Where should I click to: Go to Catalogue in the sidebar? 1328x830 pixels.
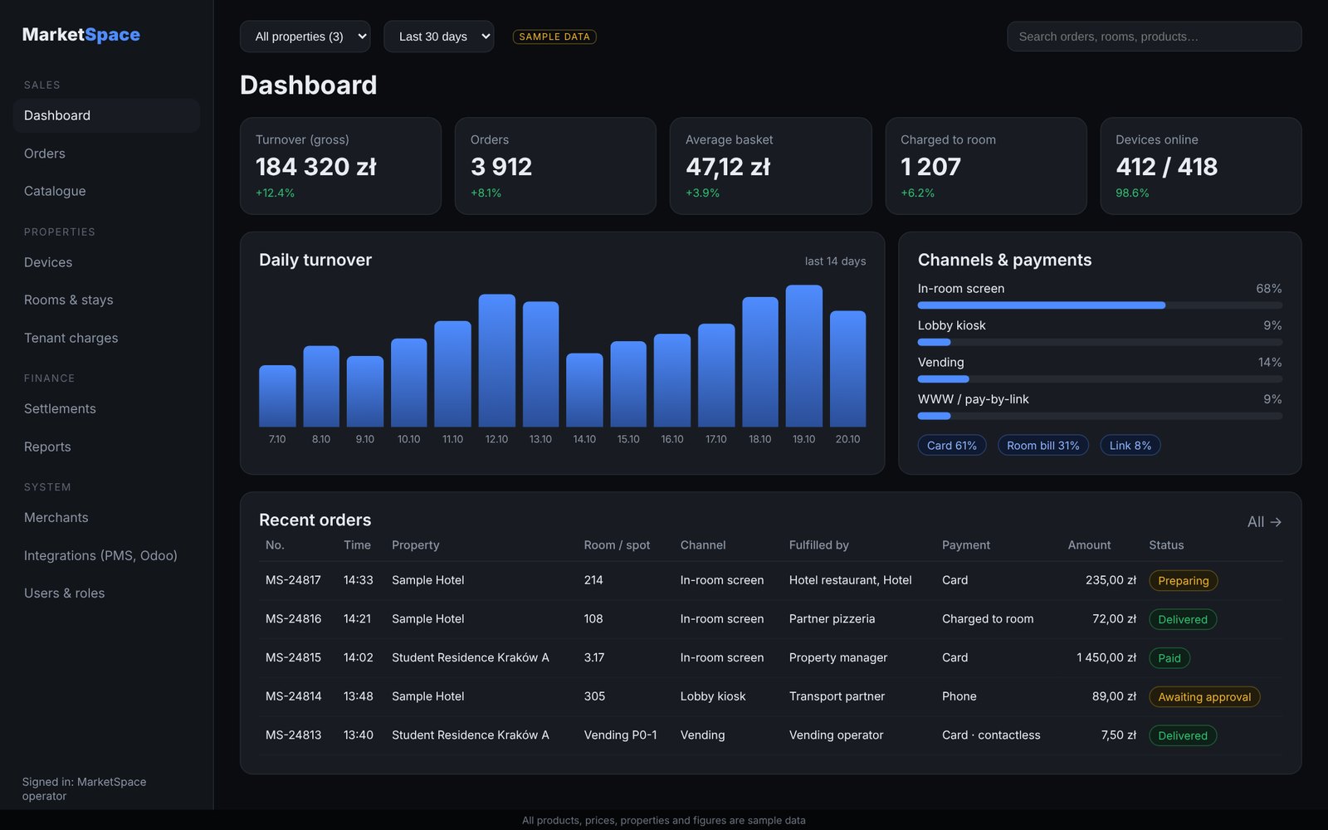(106, 191)
